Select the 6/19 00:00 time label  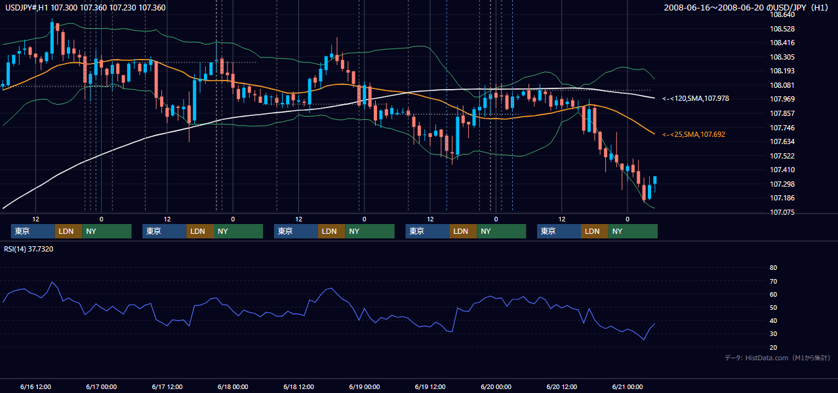[x=365, y=386]
